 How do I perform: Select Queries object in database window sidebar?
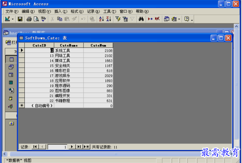pos(11,67)
